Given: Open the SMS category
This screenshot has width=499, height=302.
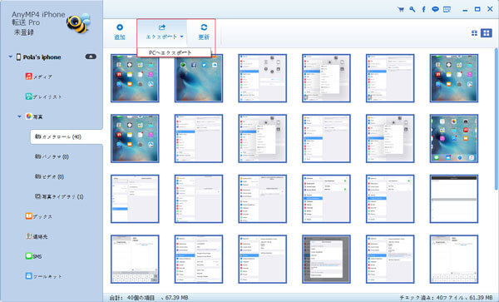Looking at the screenshot, I should [33, 256].
